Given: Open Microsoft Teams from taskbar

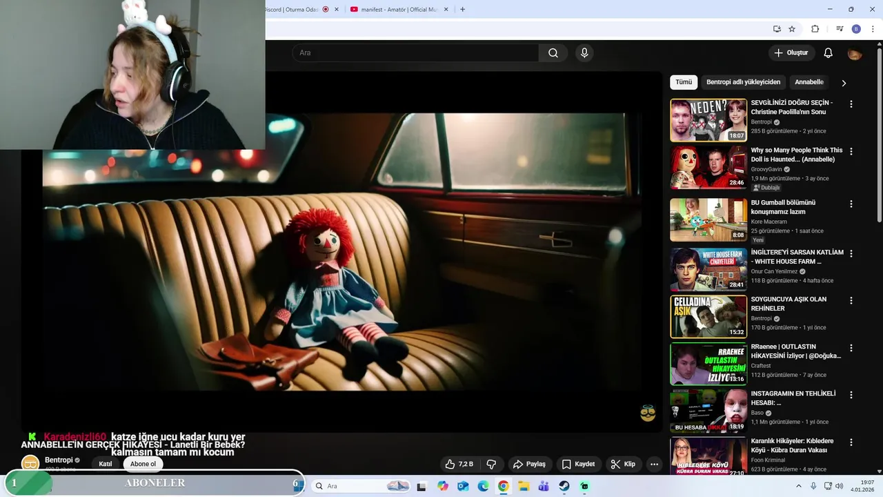Looking at the screenshot, I should [x=544, y=486].
